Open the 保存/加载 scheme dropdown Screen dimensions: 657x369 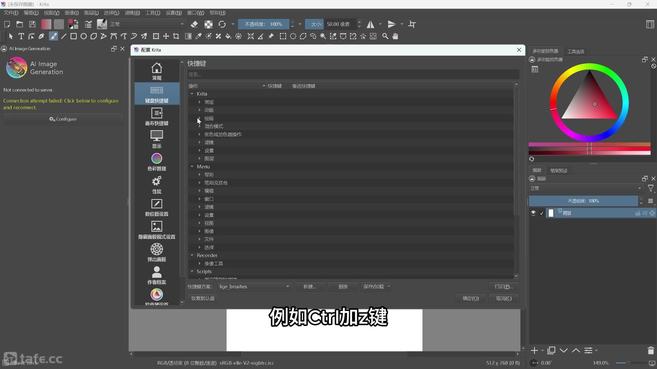[x=376, y=287]
